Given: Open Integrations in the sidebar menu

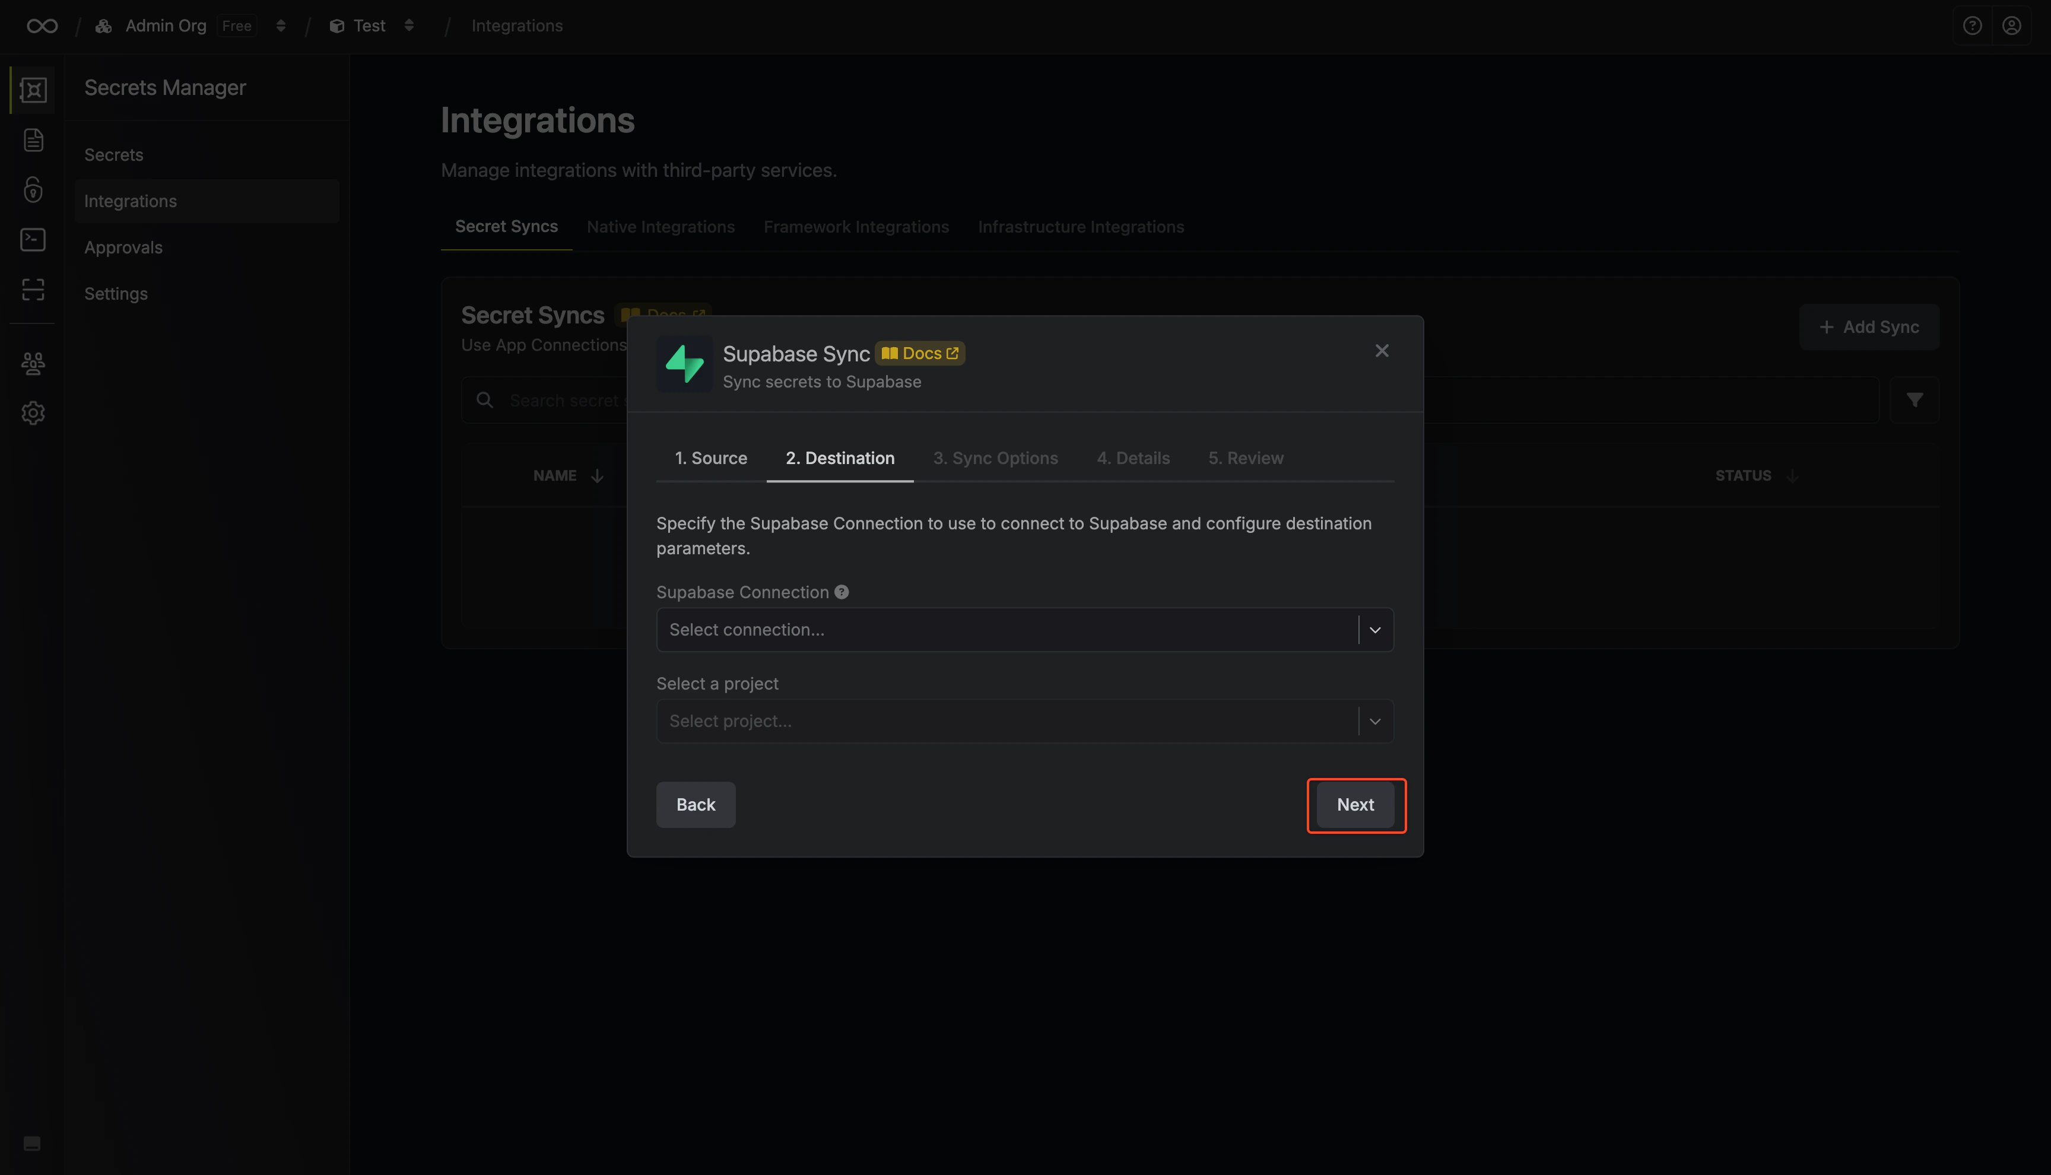Looking at the screenshot, I should tap(207, 201).
